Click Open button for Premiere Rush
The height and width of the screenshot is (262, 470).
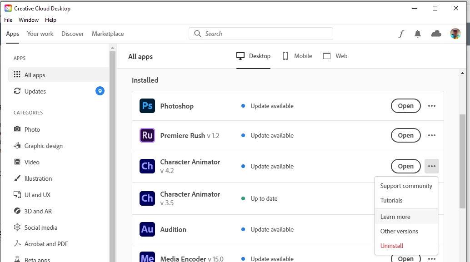(405, 135)
